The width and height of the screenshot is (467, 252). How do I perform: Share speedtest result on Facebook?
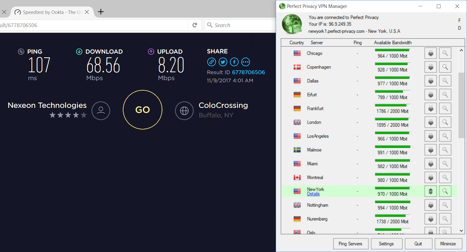234,62
